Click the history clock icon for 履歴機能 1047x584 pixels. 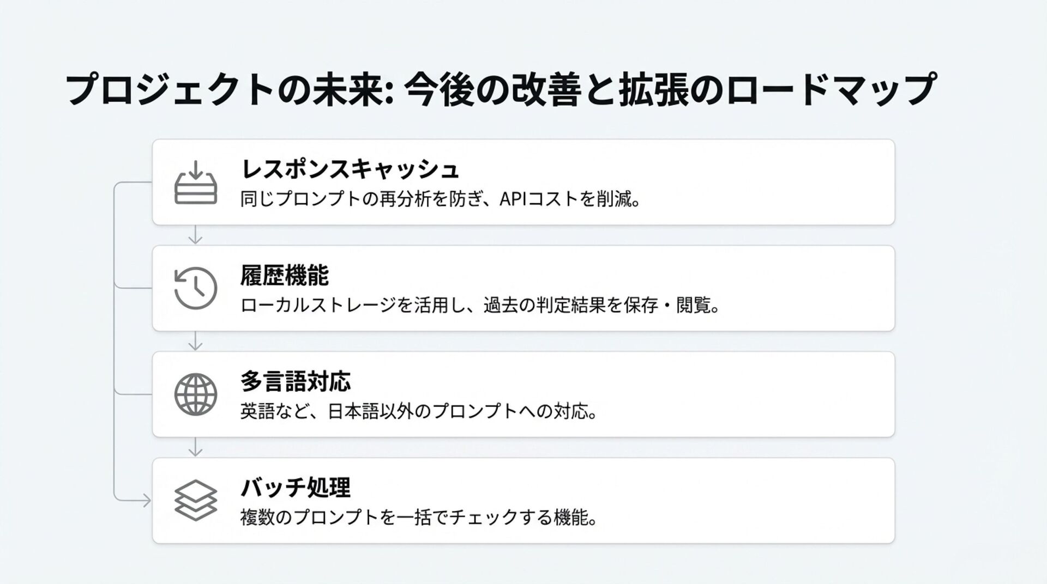[x=195, y=288]
